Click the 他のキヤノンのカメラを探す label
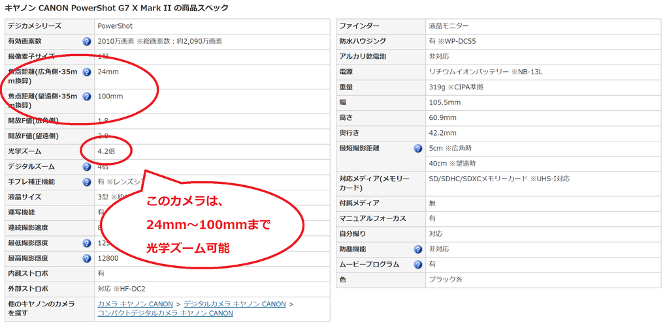Image resolution: width=669 pixels, height=324 pixels. click(x=41, y=308)
